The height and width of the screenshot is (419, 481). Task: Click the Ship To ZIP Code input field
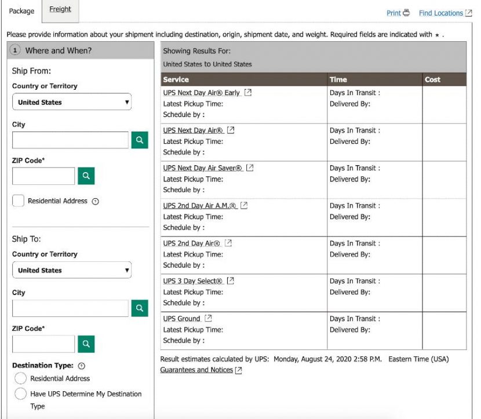(x=43, y=344)
